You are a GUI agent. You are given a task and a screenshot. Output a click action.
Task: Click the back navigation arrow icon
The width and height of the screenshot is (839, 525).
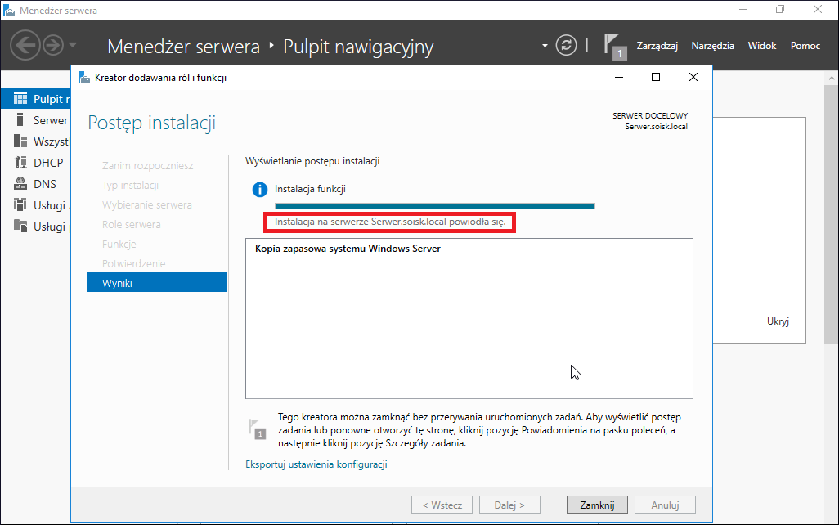pyautogui.click(x=25, y=46)
